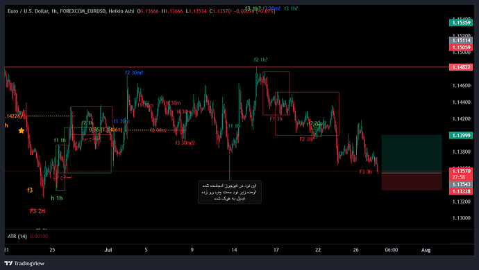The width and height of the screenshot is (479, 270).
Task: Click the Open value O1.13666
Action: click(148, 11)
